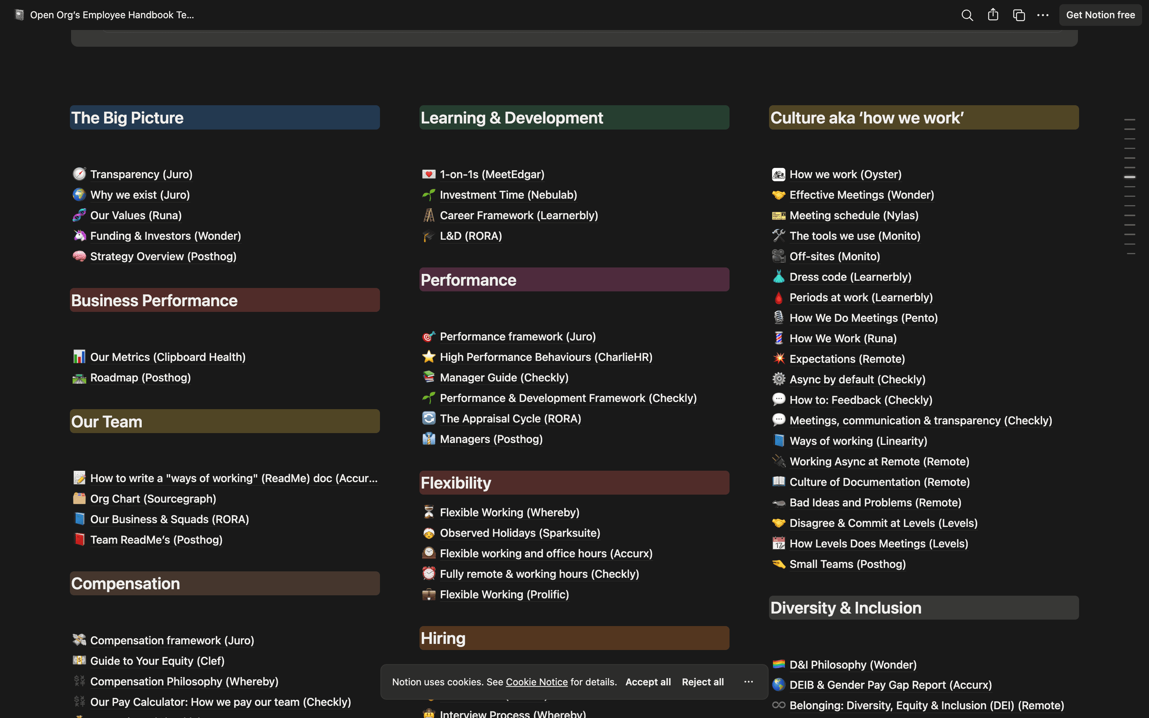The width and height of the screenshot is (1149, 718).
Task: Click the briefcase icon beside Flexible Working (Prolific)
Action: point(429,594)
